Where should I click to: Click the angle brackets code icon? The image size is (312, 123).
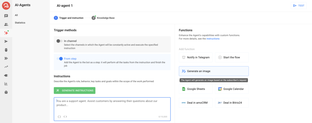pyautogui.click(x=65, y=117)
